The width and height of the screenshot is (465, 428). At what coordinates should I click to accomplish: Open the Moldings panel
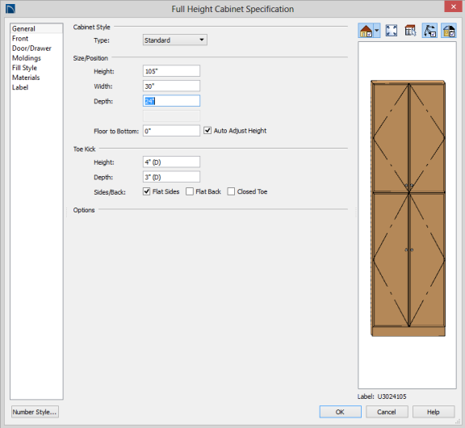pyautogui.click(x=27, y=58)
